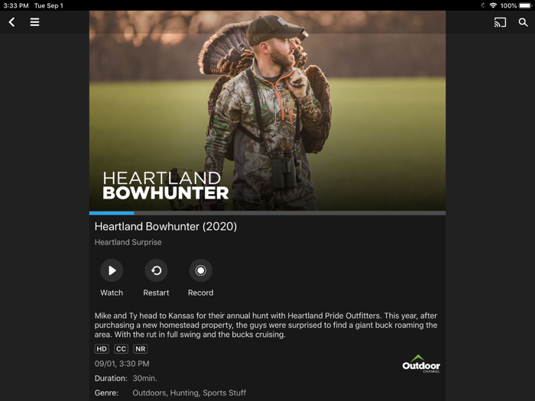Viewport: 535px width, 401px height.
Task: Tap the CC closed captions badge
Action: pyautogui.click(x=121, y=349)
